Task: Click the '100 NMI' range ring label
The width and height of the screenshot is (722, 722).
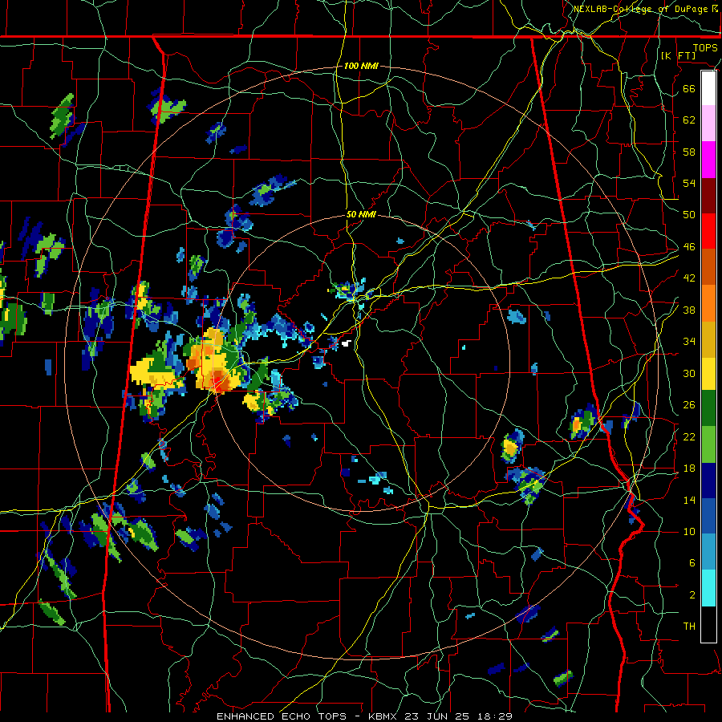Action: (361, 66)
